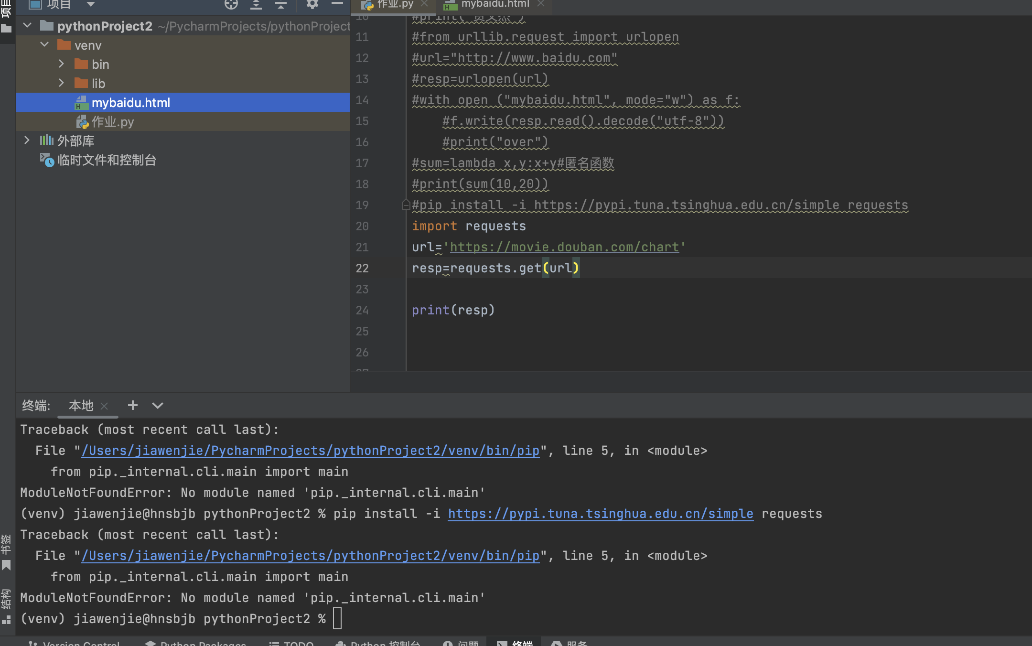The width and height of the screenshot is (1032, 646).
Task: Click the douban chart URL in line 21
Action: (564, 247)
